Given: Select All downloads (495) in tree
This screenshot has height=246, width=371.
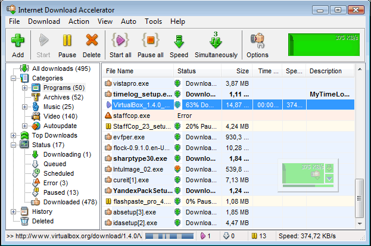Looking at the screenshot, I should 61,68.
